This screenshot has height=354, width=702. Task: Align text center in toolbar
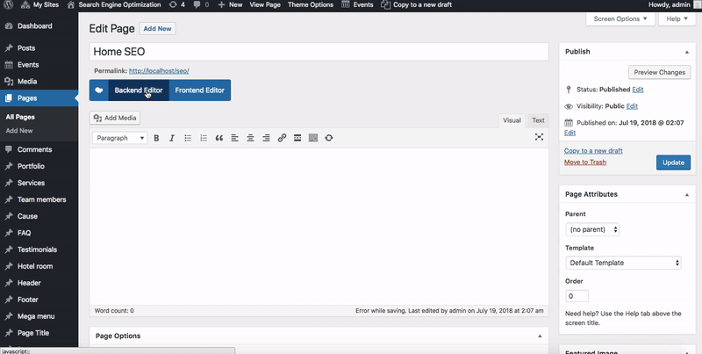tap(250, 138)
